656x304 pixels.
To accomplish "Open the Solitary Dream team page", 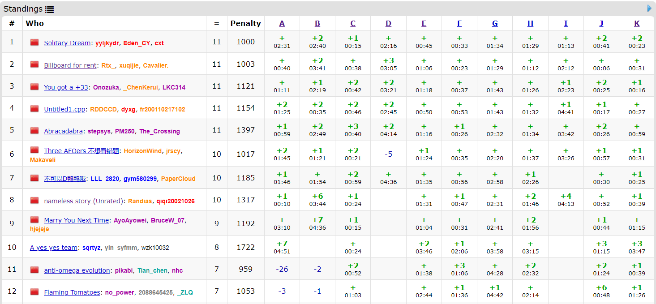I will pos(67,43).
